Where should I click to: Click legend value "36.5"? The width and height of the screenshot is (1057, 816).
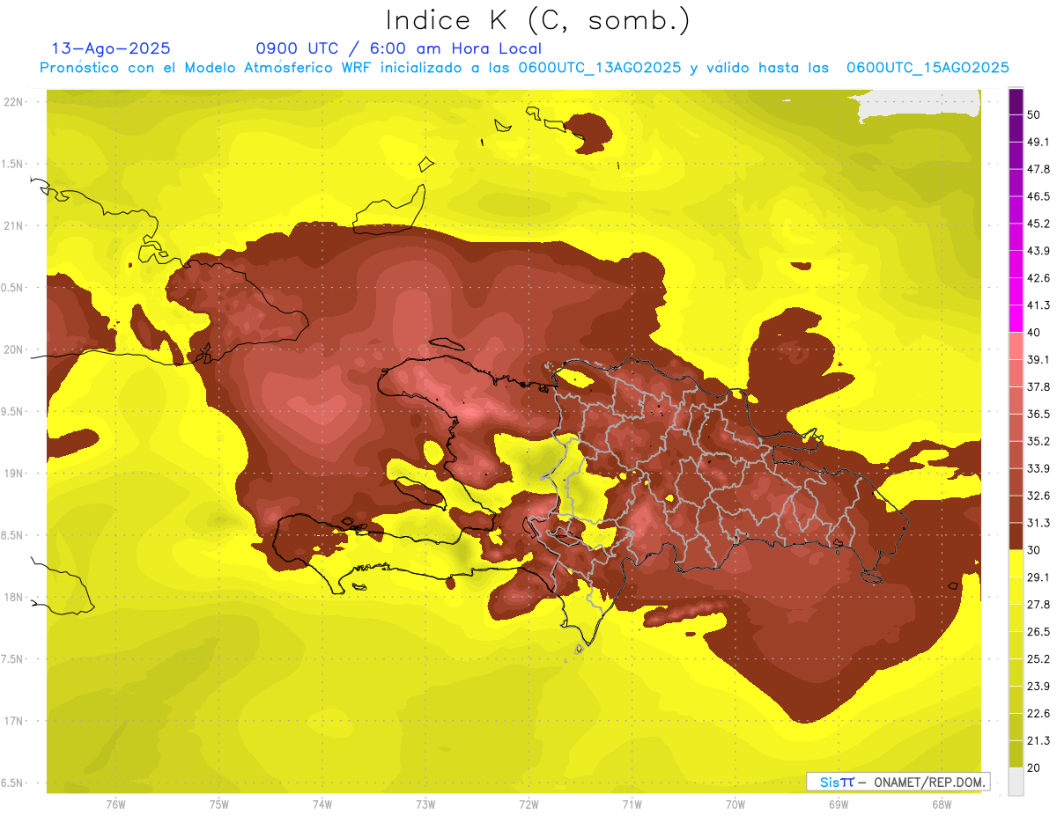click(x=1039, y=415)
